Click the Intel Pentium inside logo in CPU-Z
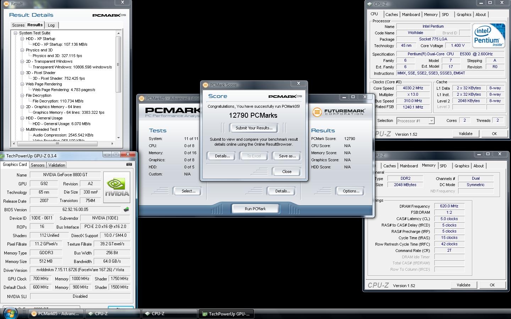This screenshot has height=319, width=511. pos(489,35)
